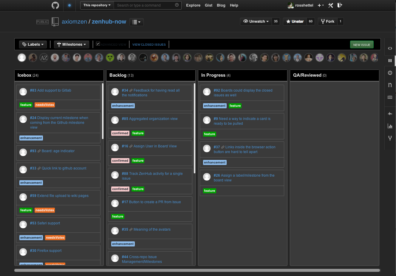This screenshot has width=396, height=276.
Task: Click the avatar on the #83 card
Action: coord(23,92)
